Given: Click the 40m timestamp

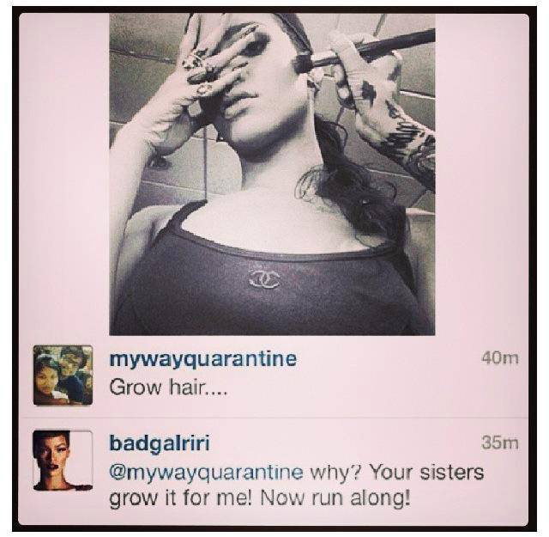Looking at the screenshot, I should (499, 358).
